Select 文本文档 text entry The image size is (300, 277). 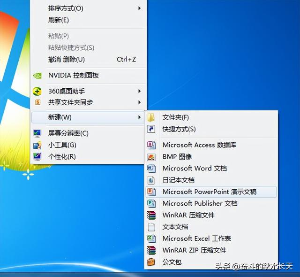(175, 227)
